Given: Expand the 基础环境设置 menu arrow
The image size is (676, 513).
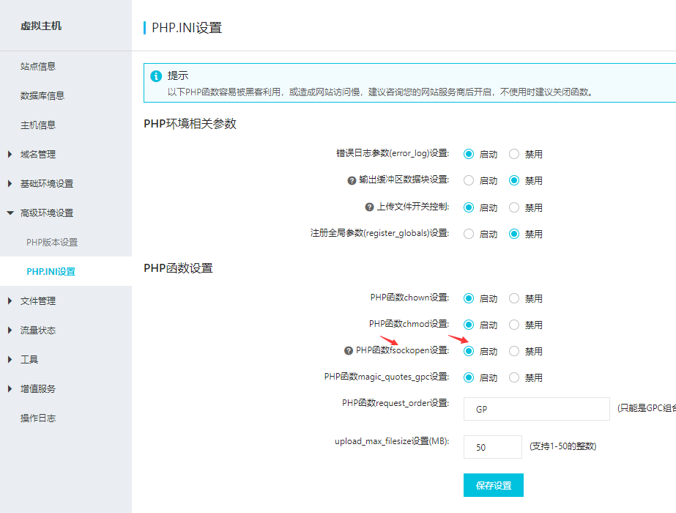Looking at the screenshot, I should 10,183.
